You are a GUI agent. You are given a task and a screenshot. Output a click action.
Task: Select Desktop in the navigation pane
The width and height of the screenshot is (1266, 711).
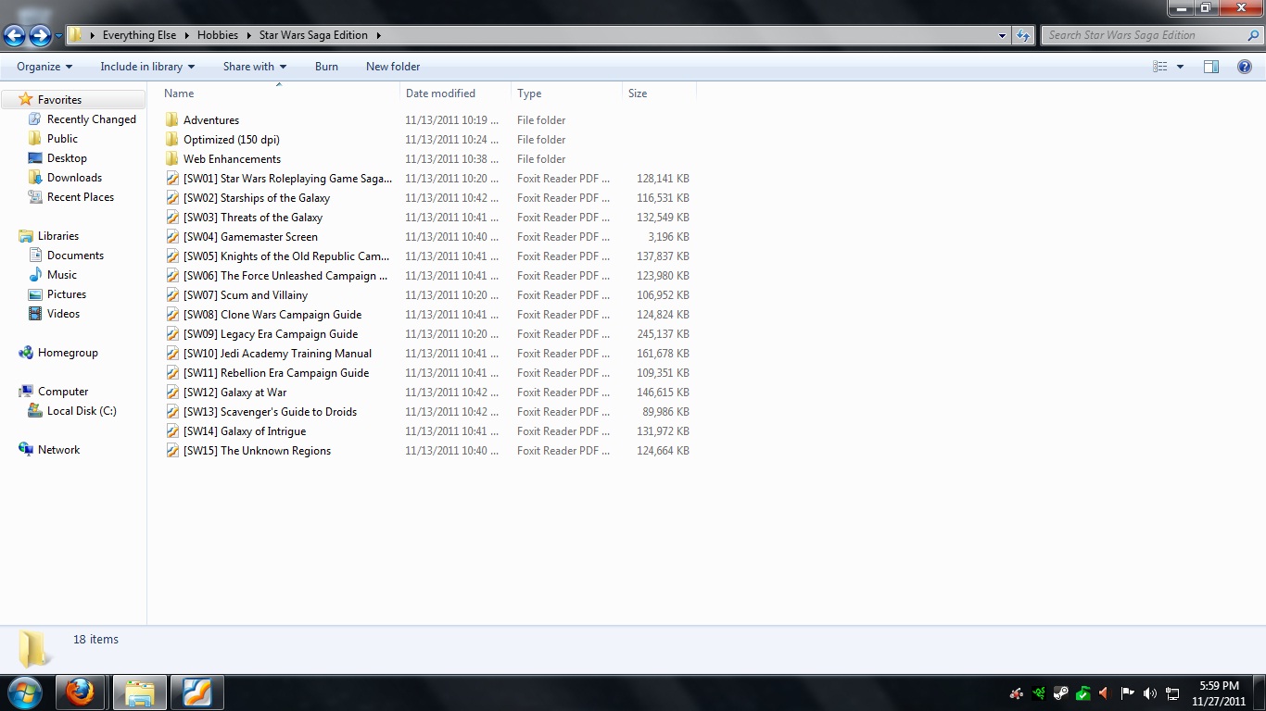coord(67,158)
